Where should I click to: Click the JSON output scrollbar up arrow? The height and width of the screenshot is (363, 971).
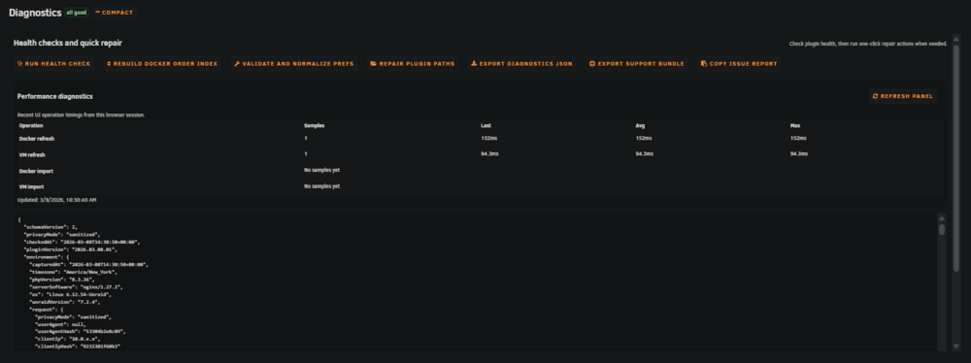[x=942, y=218]
